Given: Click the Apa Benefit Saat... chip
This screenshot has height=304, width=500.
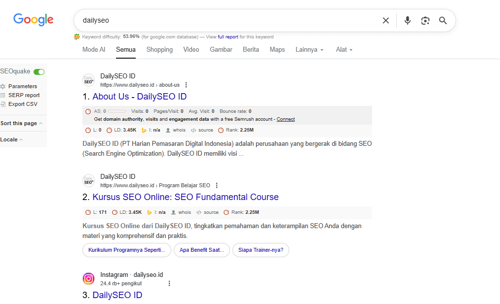Looking at the screenshot, I should (x=201, y=250).
